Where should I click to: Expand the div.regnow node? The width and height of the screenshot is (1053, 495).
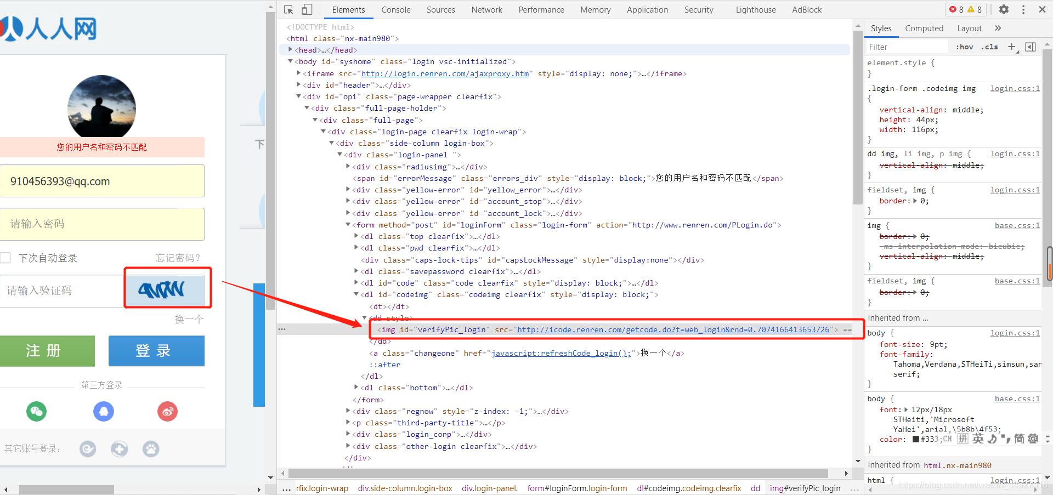tap(348, 411)
